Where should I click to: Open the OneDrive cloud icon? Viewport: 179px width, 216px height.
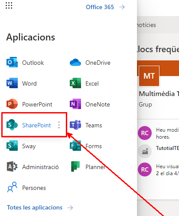click(75, 63)
